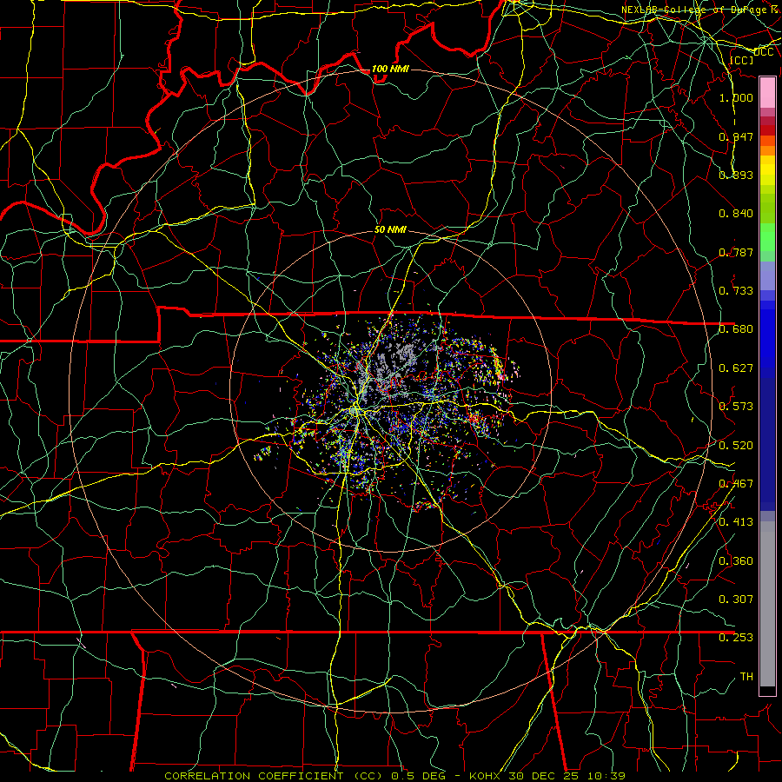The width and height of the screenshot is (782, 782).
Task: Select the 0.787 legend value
Action: coord(736,252)
